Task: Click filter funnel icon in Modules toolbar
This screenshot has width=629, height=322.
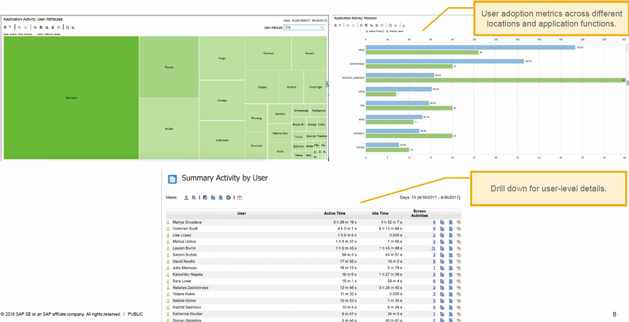Action: 340,25
